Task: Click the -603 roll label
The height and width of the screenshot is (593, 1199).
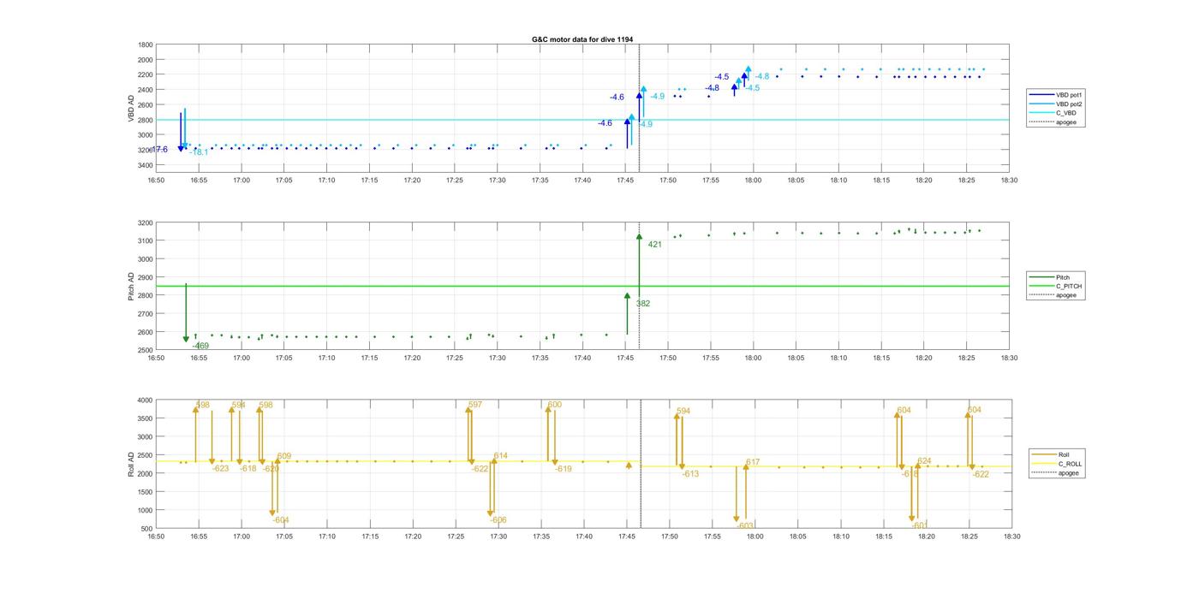Action: (x=745, y=526)
